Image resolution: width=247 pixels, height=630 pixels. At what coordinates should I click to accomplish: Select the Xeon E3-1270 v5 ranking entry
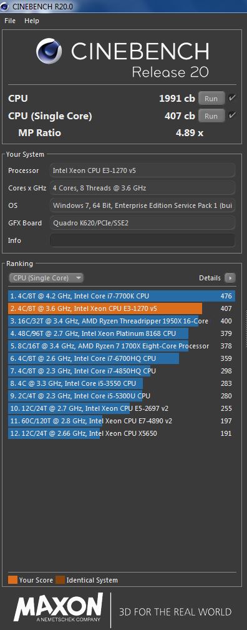(121, 308)
